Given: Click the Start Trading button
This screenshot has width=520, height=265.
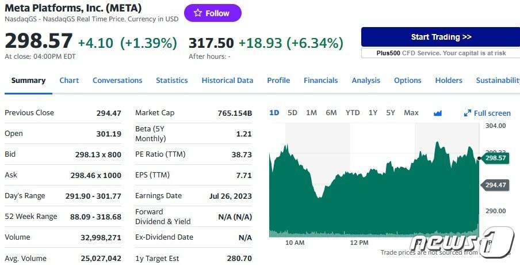Looking at the screenshot, I should coord(441,37).
